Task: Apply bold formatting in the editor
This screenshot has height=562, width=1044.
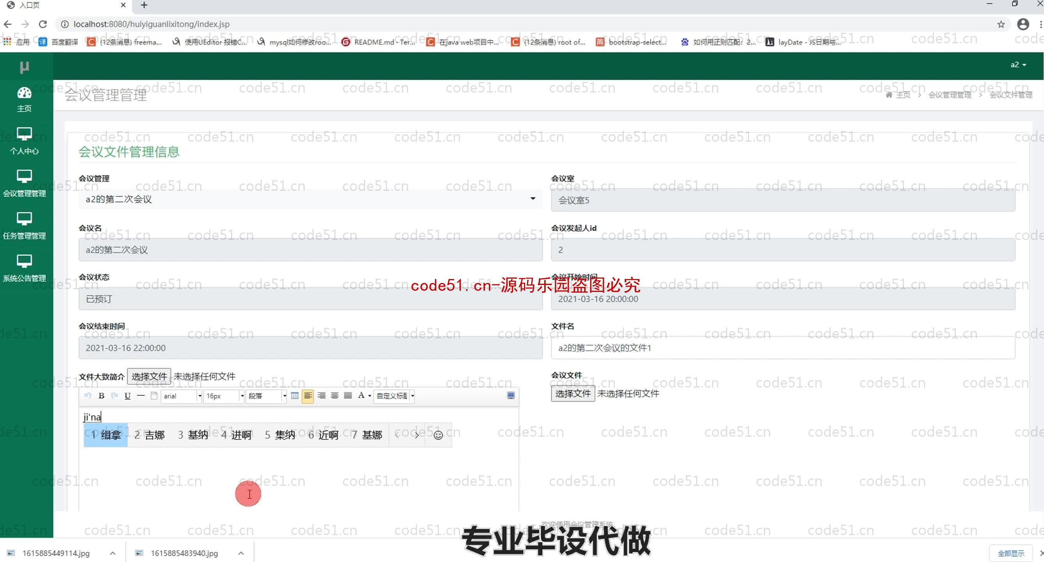Action: 101,396
